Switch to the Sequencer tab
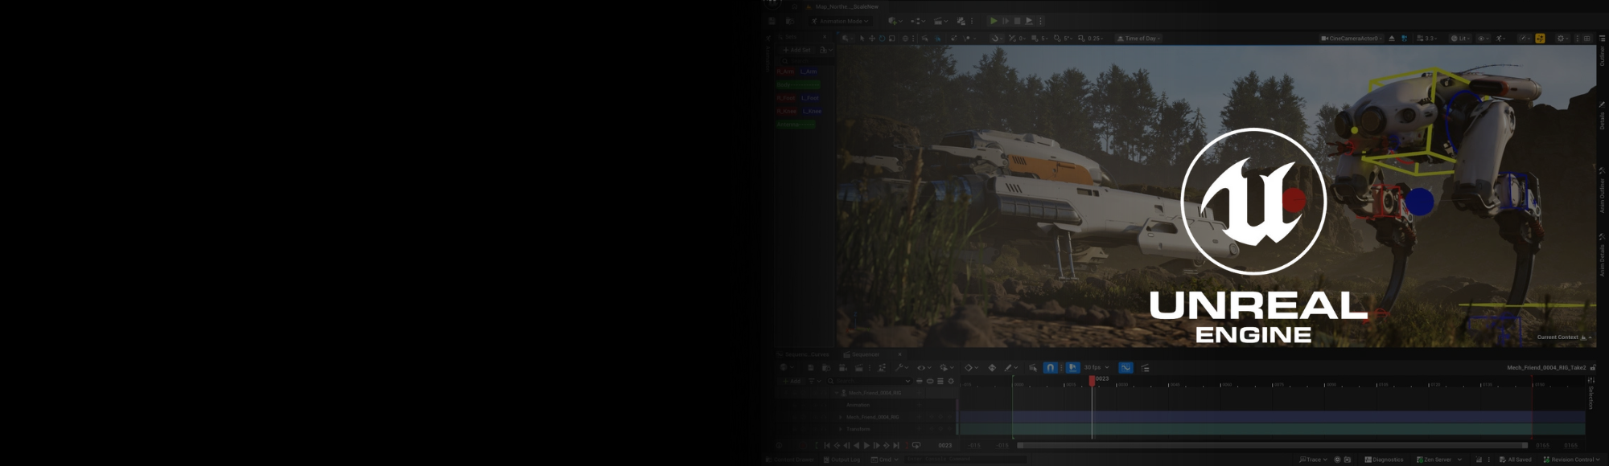 click(x=865, y=354)
